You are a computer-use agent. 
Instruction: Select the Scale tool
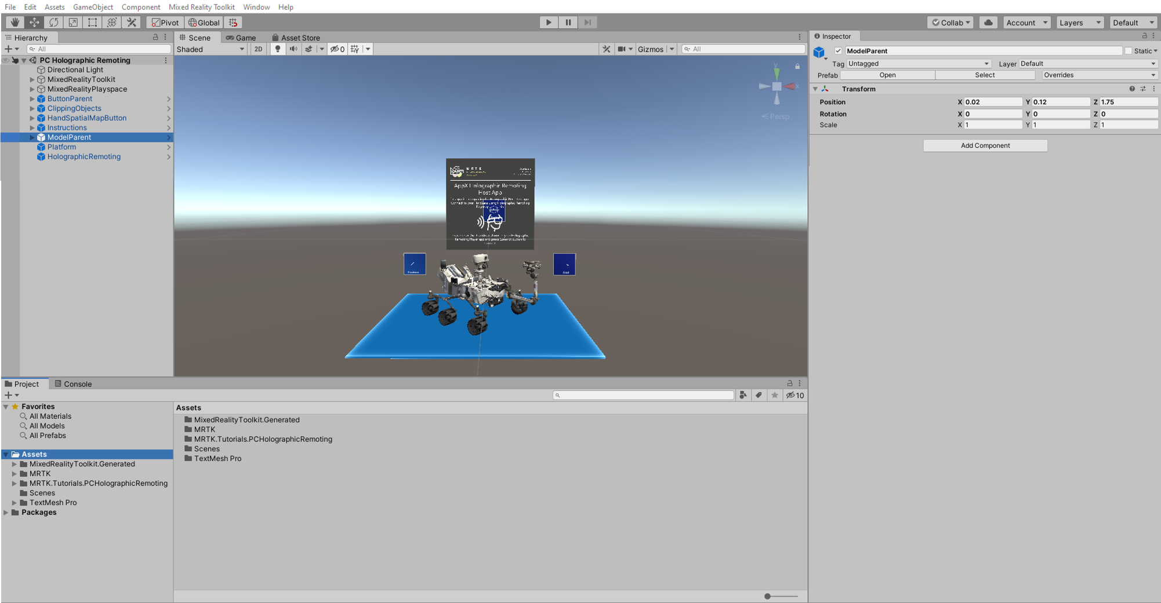click(73, 23)
